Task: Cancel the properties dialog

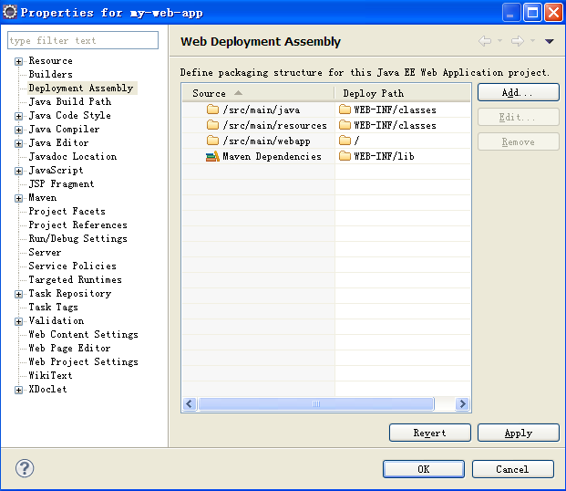Action: point(512,469)
